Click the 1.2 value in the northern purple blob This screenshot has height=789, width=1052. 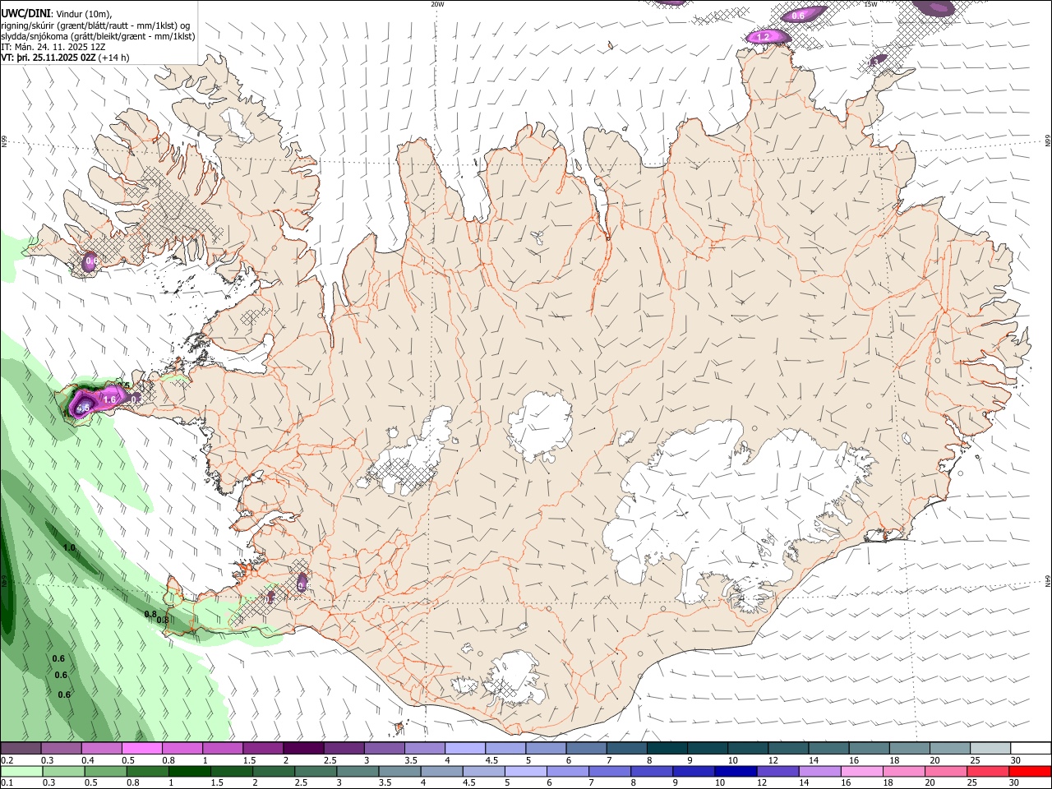pos(763,37)
